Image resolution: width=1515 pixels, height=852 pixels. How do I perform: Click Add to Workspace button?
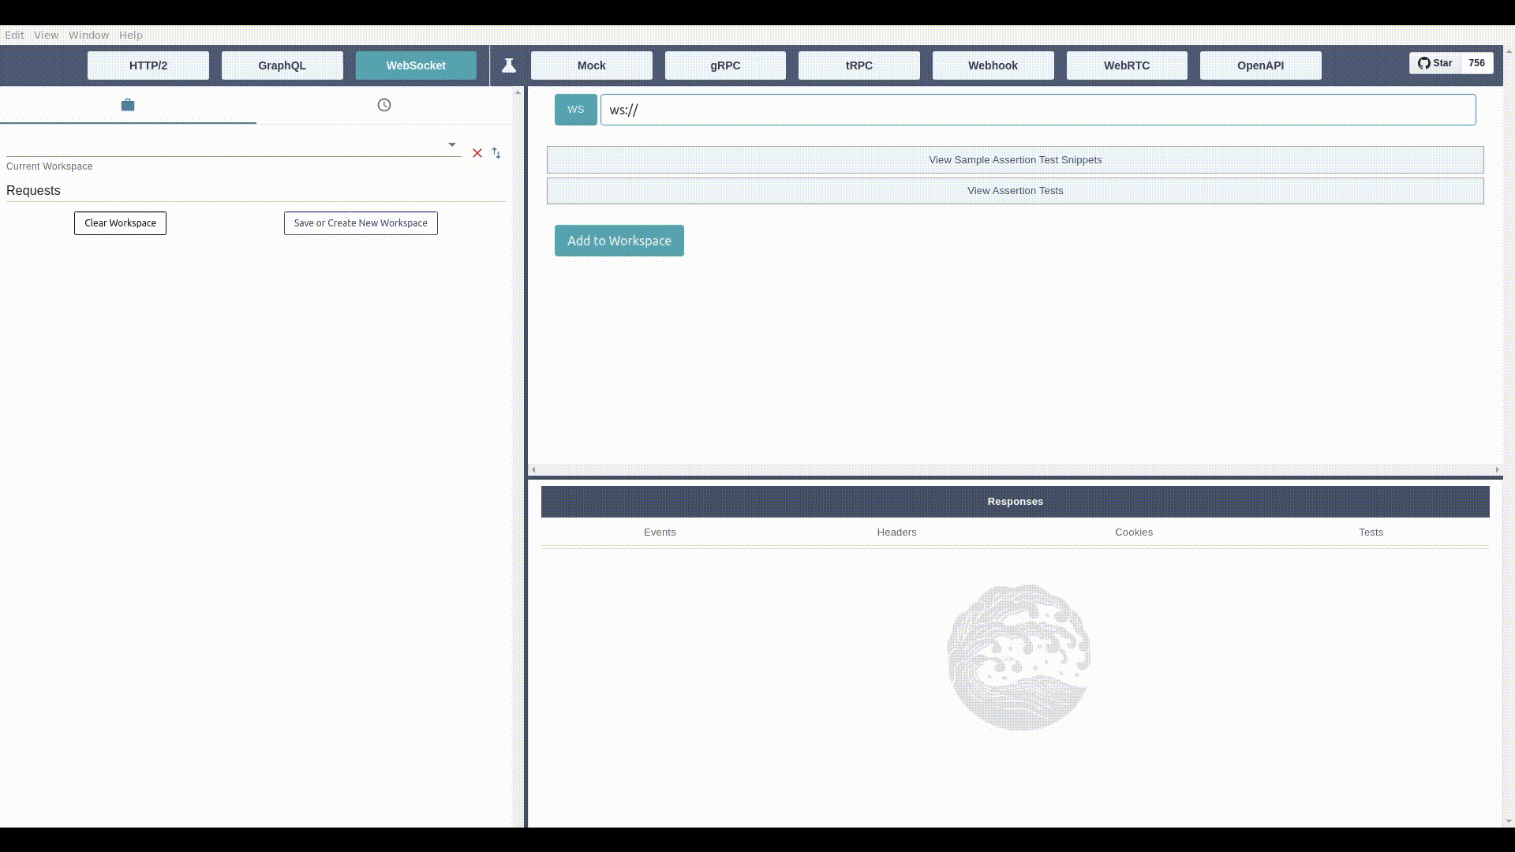coord(619,241)
